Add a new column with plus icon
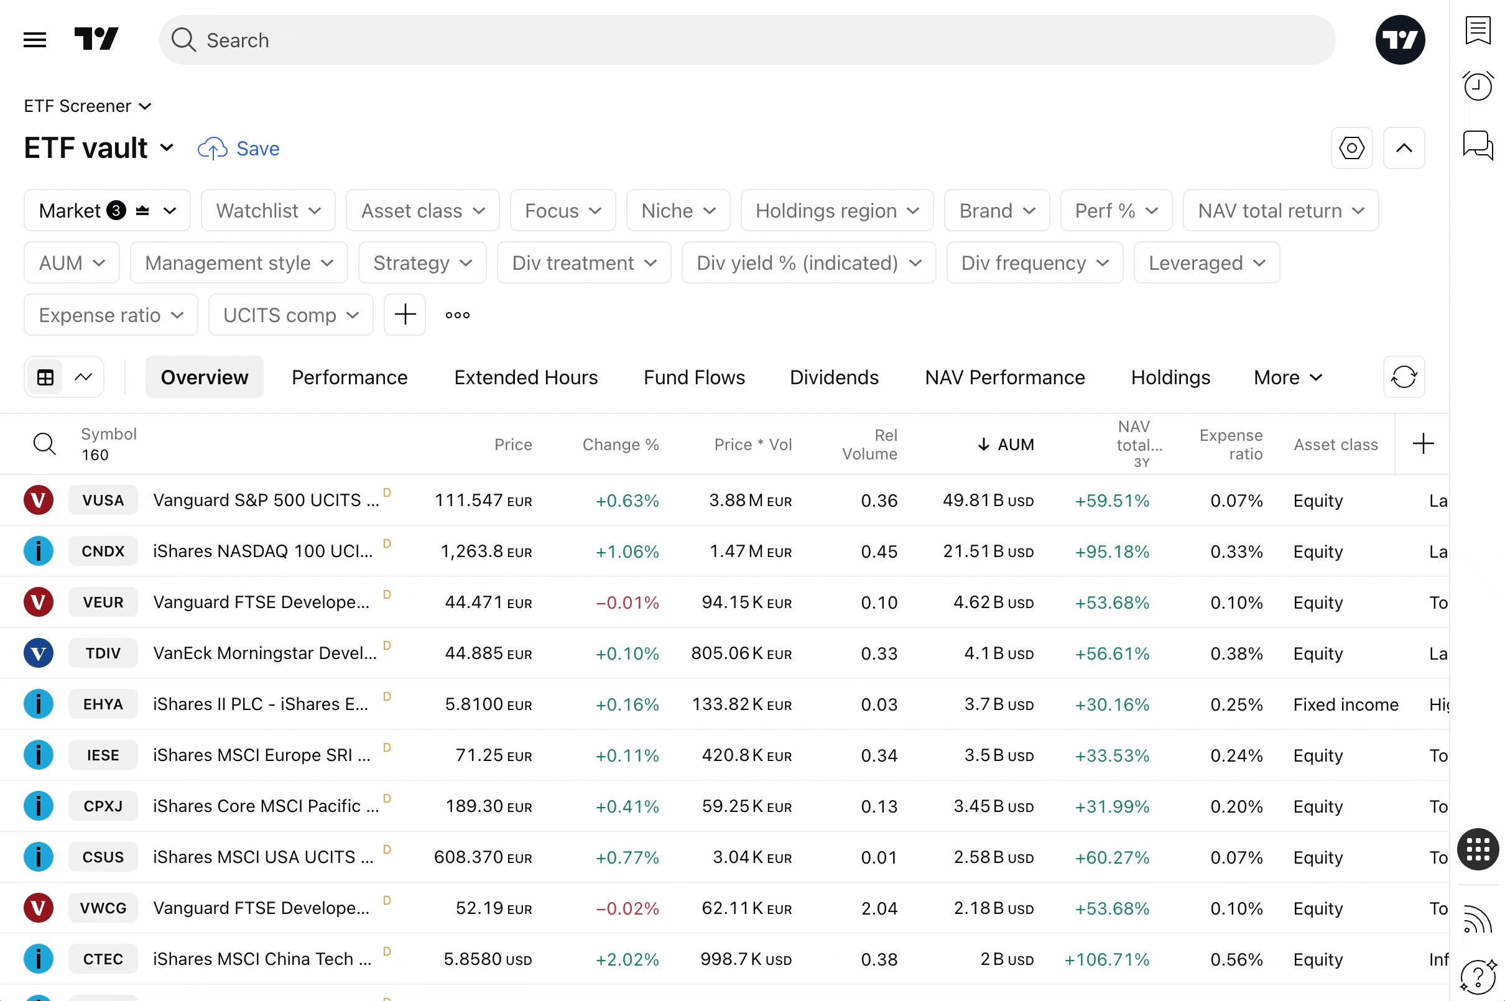Screen dimensions: 1505x1001 pos(1423,444)
